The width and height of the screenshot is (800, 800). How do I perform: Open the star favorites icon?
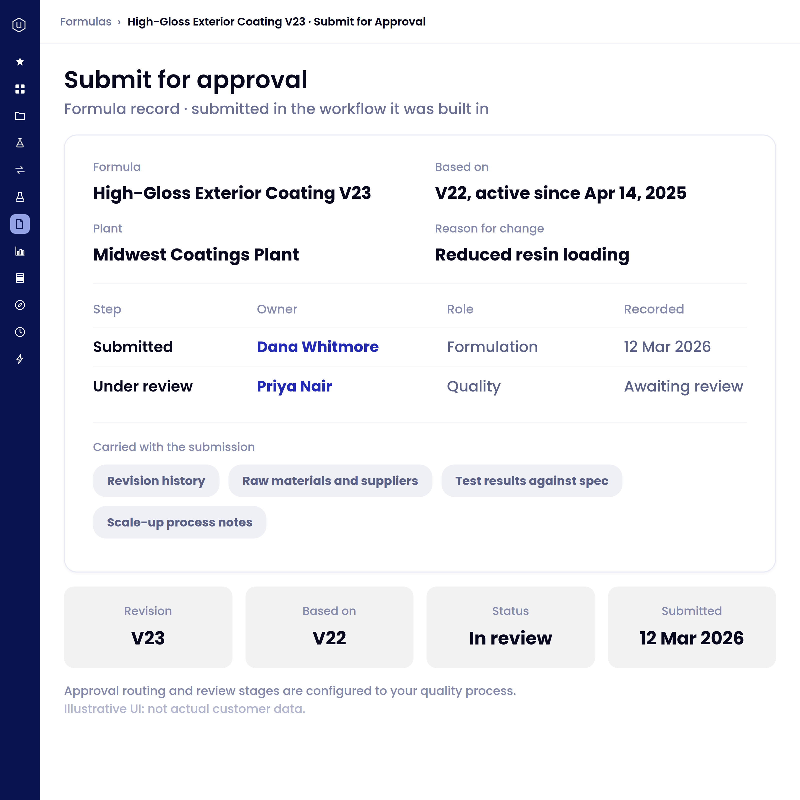pos(20,62)
